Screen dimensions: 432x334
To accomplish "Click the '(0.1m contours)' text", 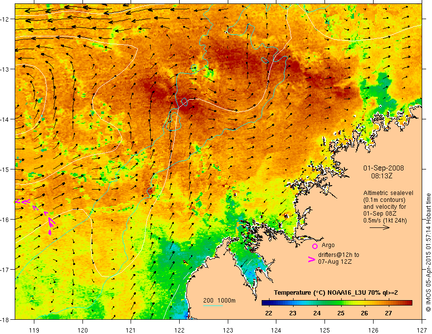I will tap(384, 200).
